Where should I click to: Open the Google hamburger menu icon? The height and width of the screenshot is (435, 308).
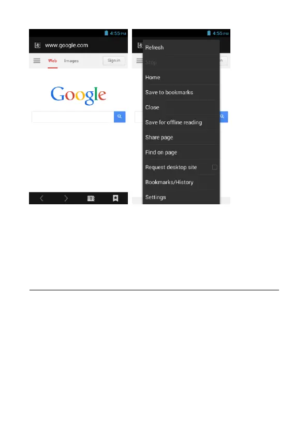click(37, 61)
